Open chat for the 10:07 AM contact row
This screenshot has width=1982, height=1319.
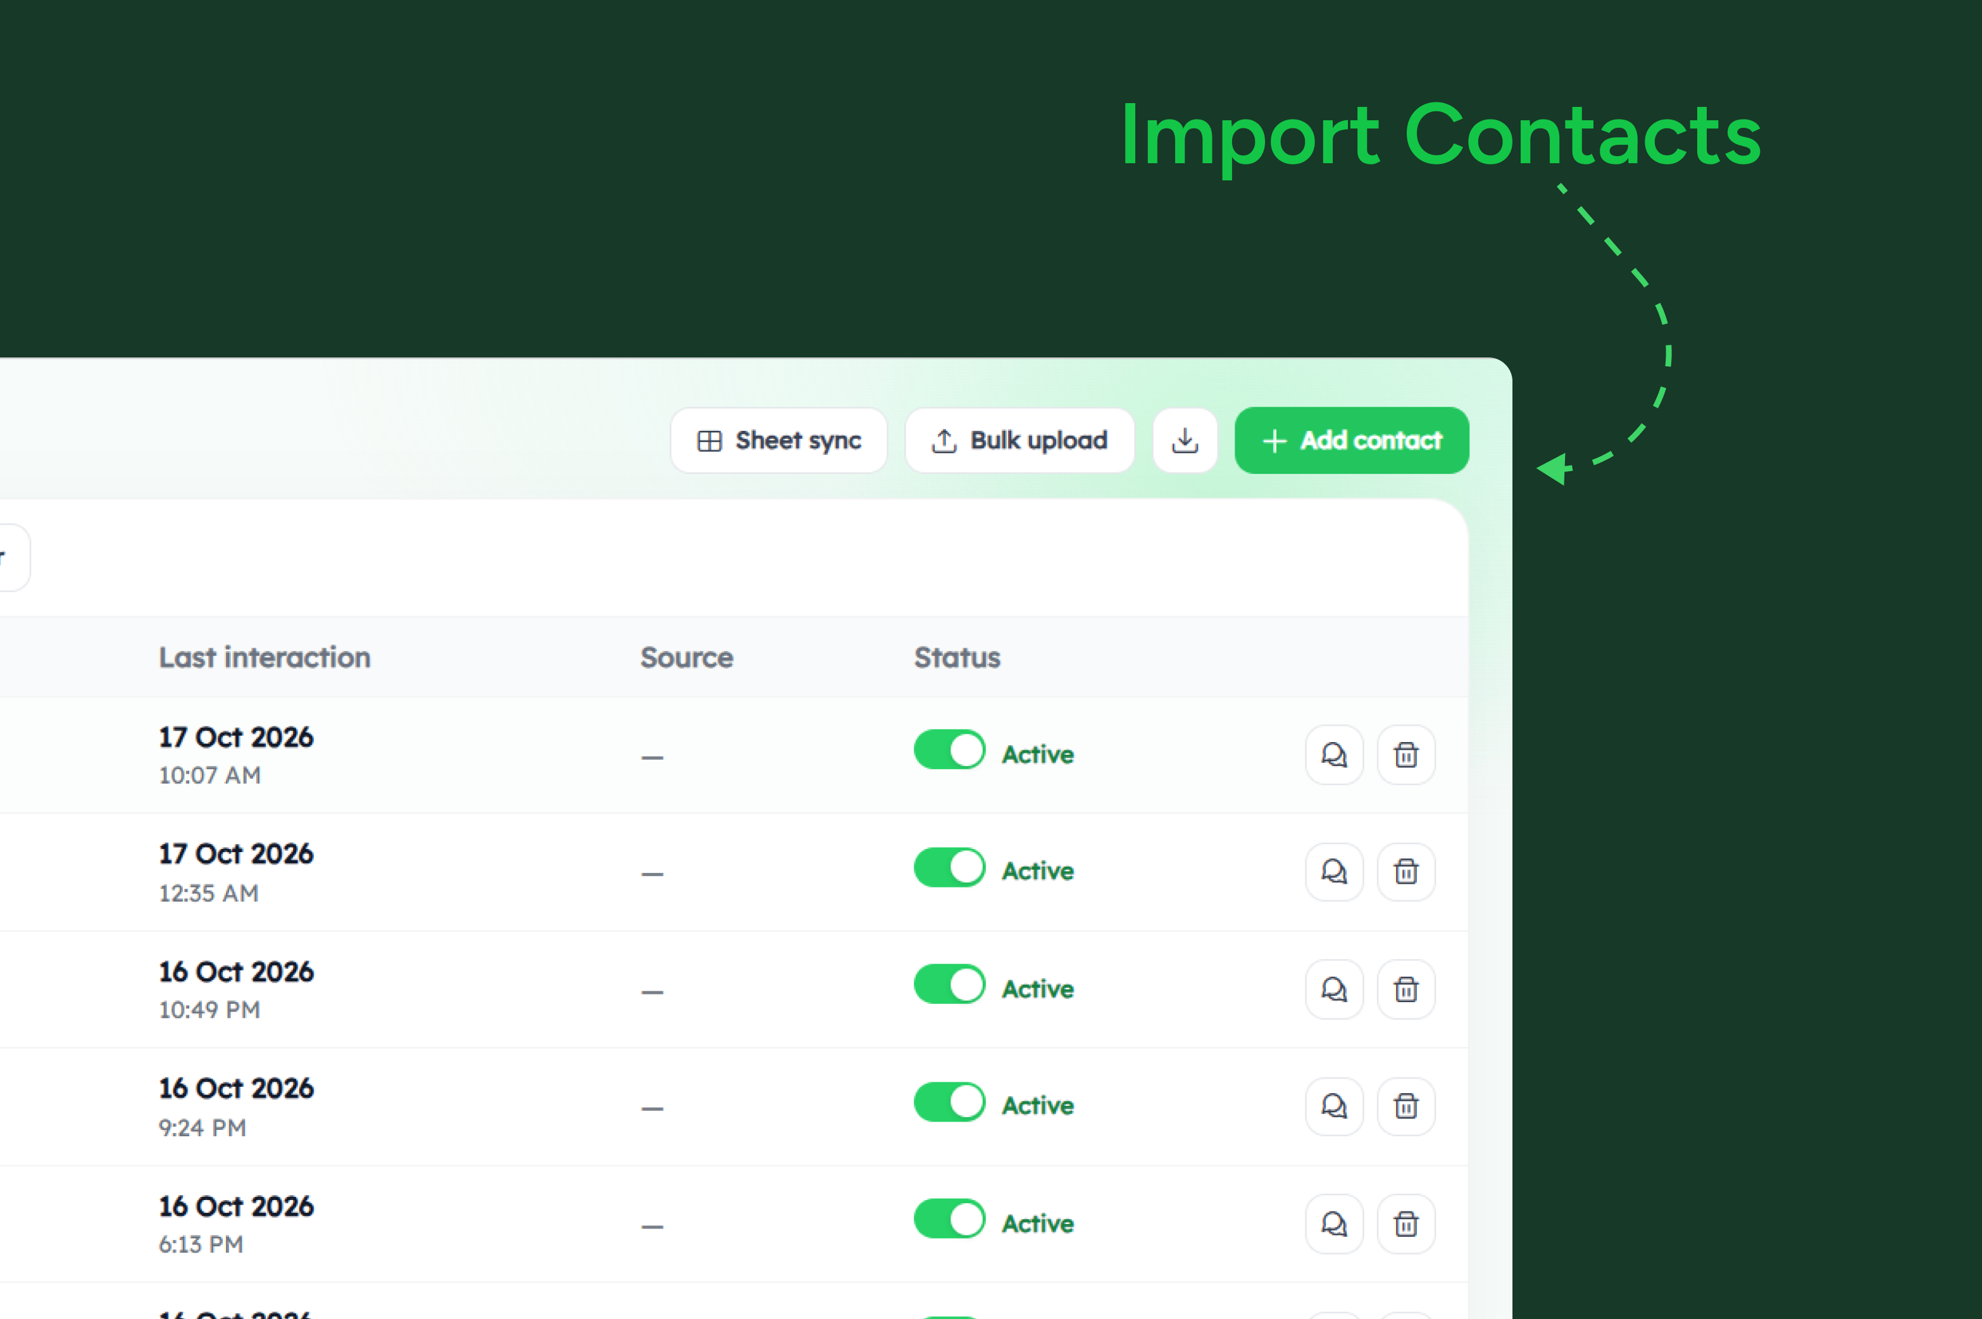(1334, 755)
